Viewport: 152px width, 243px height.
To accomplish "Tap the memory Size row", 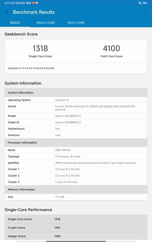I will tap(76, 197).
